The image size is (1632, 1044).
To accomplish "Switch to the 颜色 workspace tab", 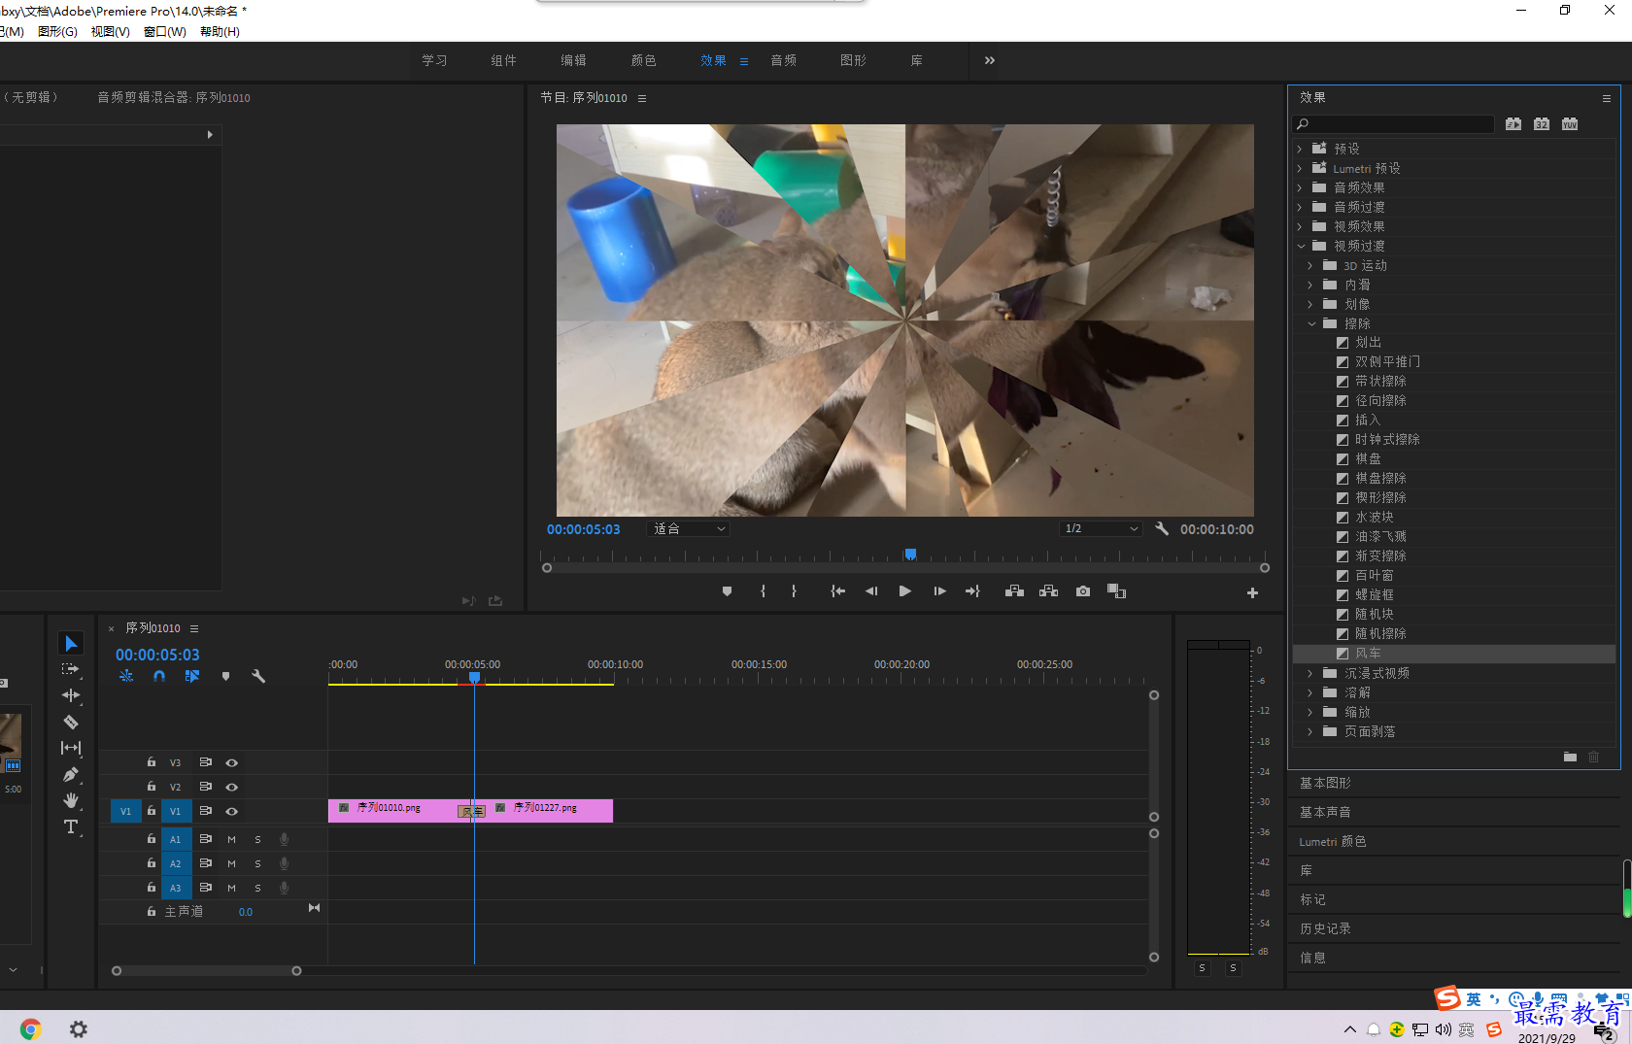I will click(x=643, y=60).
